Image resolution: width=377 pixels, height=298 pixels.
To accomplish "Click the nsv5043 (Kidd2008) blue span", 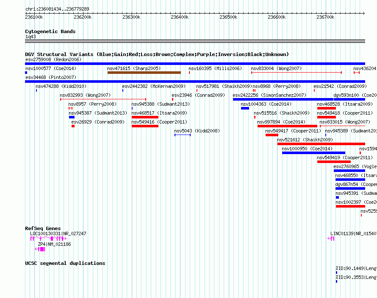I will click(x=183, y=135).
